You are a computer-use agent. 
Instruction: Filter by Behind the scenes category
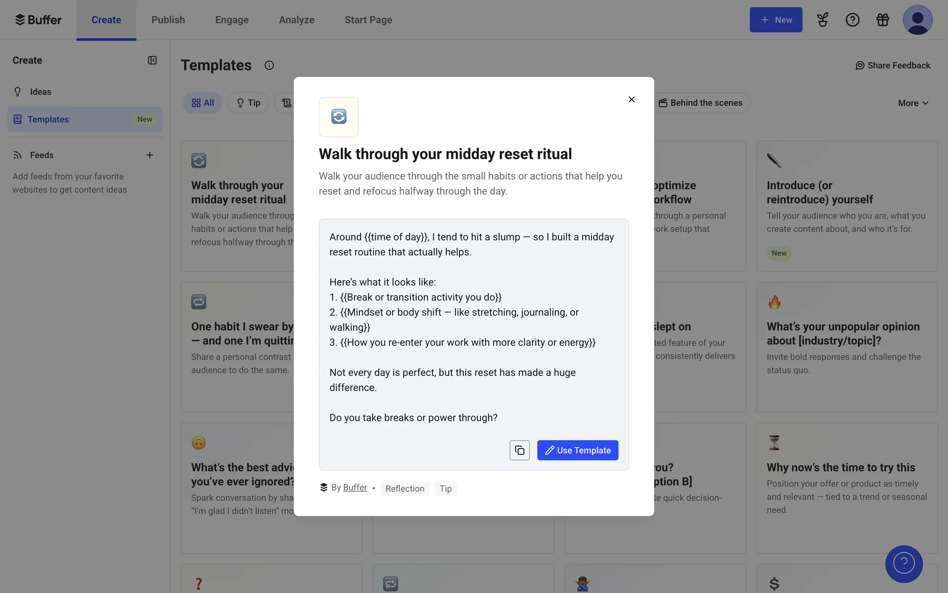coord(700,103)
